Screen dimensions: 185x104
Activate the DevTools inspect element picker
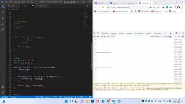pos(95,33)
